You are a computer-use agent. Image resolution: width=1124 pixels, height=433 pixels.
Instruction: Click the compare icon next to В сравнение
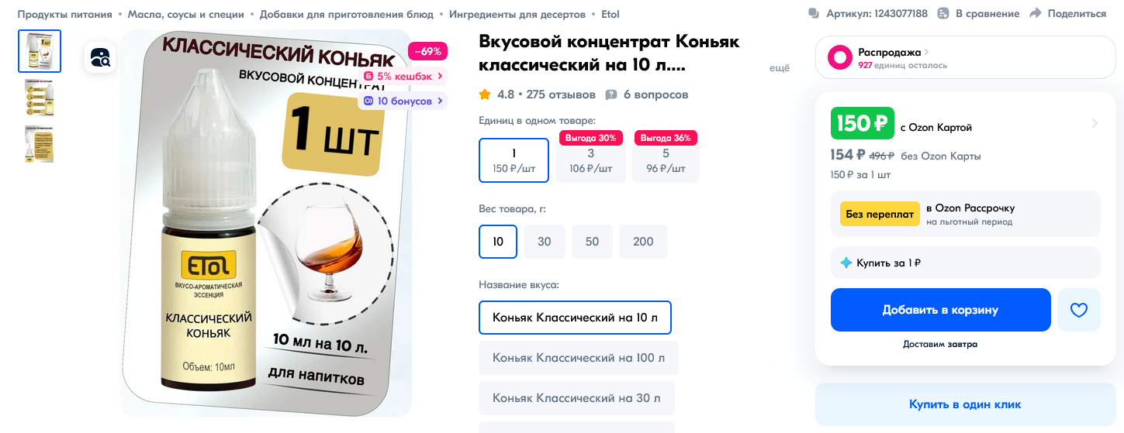pos(943,13)
